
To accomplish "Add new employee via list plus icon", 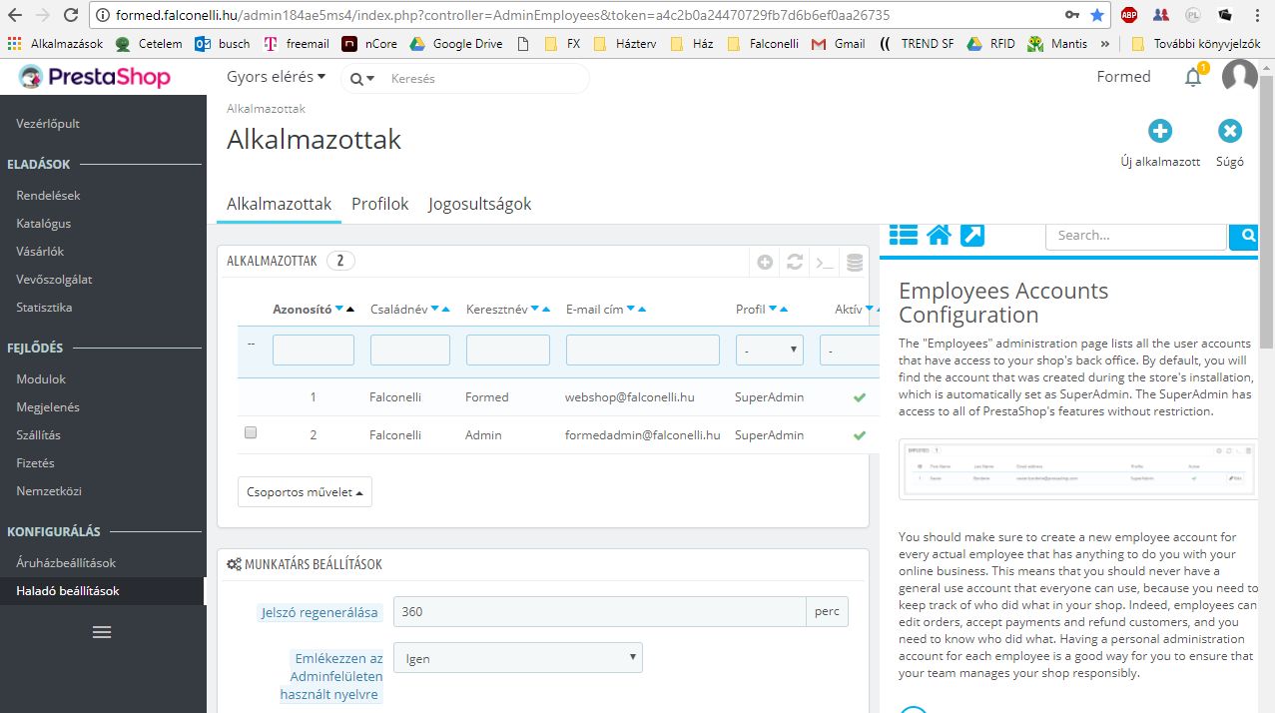I will (x=765, y=262).
